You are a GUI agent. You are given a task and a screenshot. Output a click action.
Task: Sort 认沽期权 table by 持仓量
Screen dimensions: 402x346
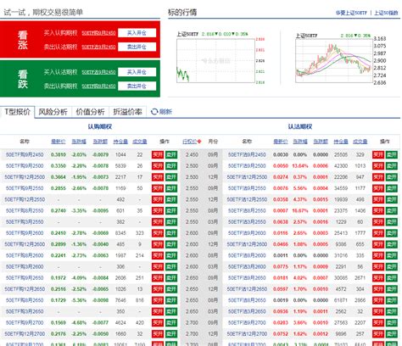(341, 142)
